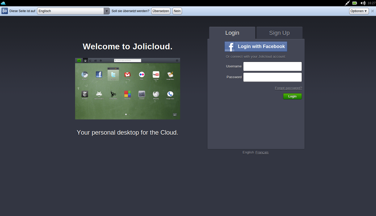Open the Forgot password? link

288,88
